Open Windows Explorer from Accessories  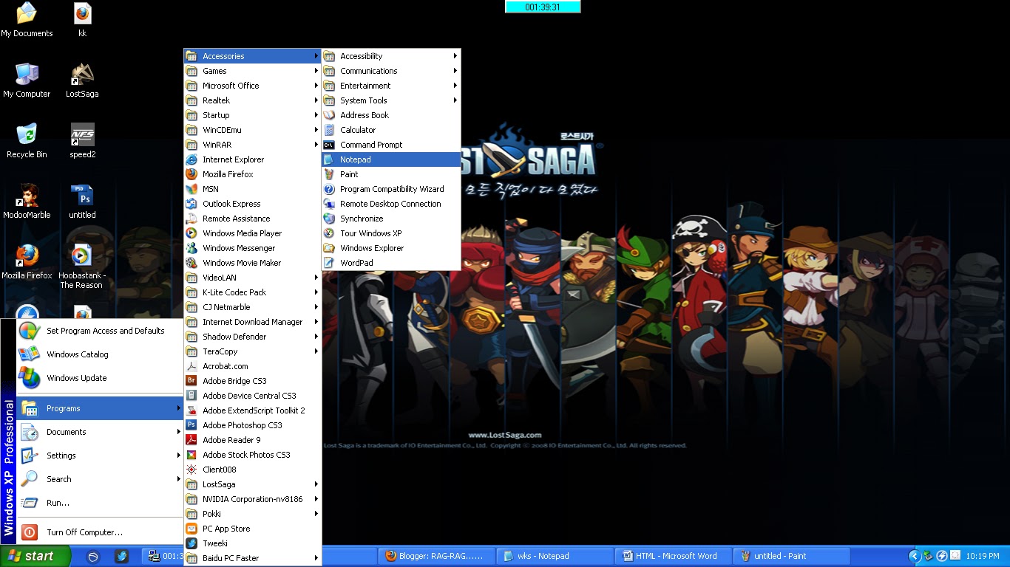391,248
